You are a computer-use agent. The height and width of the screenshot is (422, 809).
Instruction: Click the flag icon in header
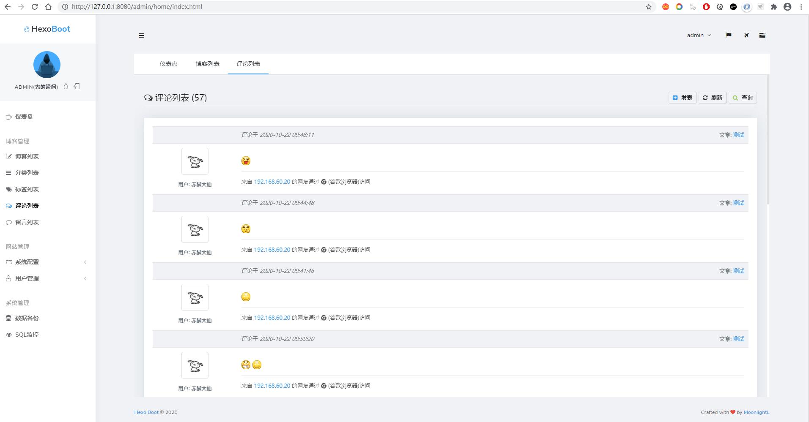728,35
